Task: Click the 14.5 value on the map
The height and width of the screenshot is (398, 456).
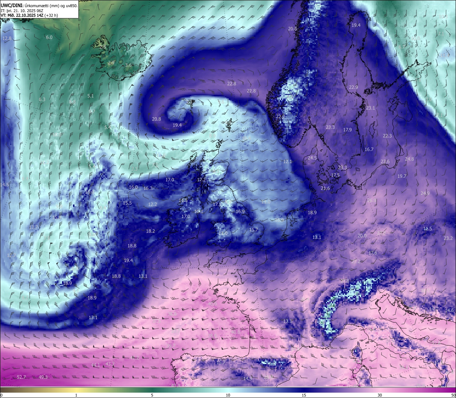Action: (4, 185)
